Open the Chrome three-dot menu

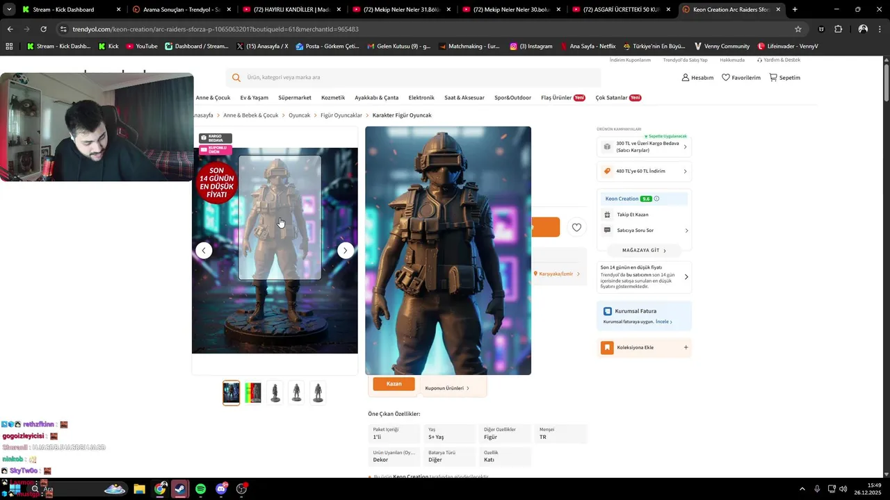(x=880, y=29)
